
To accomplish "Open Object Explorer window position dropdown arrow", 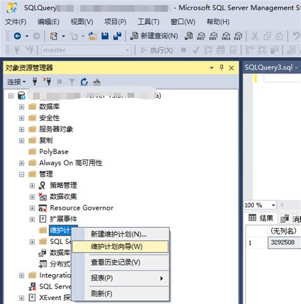I will pos(211,68).
